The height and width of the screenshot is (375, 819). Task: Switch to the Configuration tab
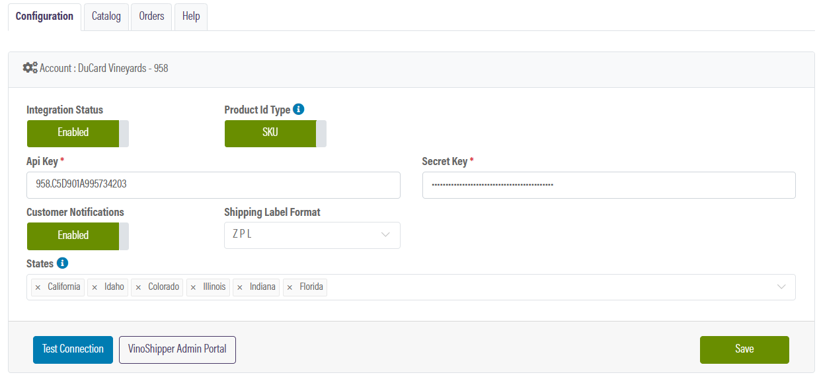pyautogui.click(x=44, y=17)
